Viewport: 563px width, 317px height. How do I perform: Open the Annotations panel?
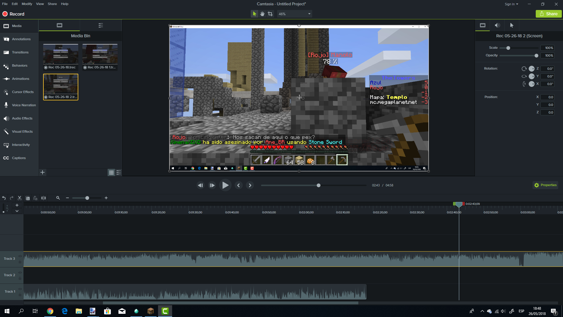(x=19, y=39)
